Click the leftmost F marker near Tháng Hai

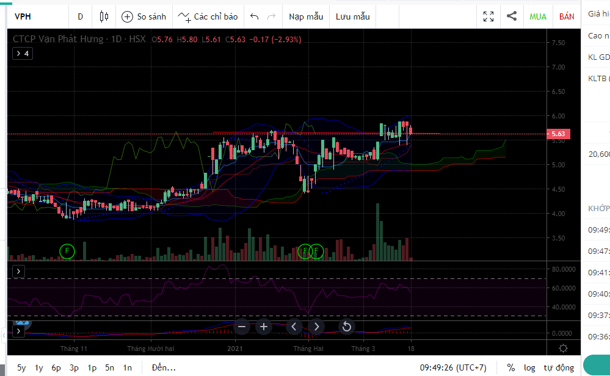305,251
